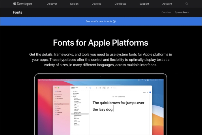
Task: Open the Distribute menu
Action: (120, 4)
